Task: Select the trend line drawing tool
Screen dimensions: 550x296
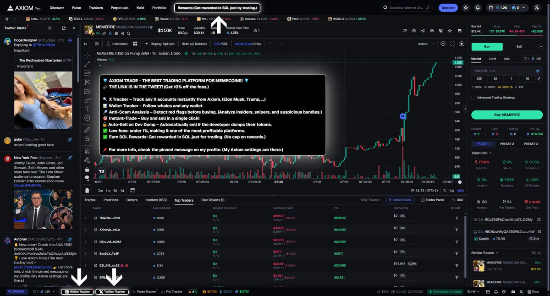Action: click(87, 64)
